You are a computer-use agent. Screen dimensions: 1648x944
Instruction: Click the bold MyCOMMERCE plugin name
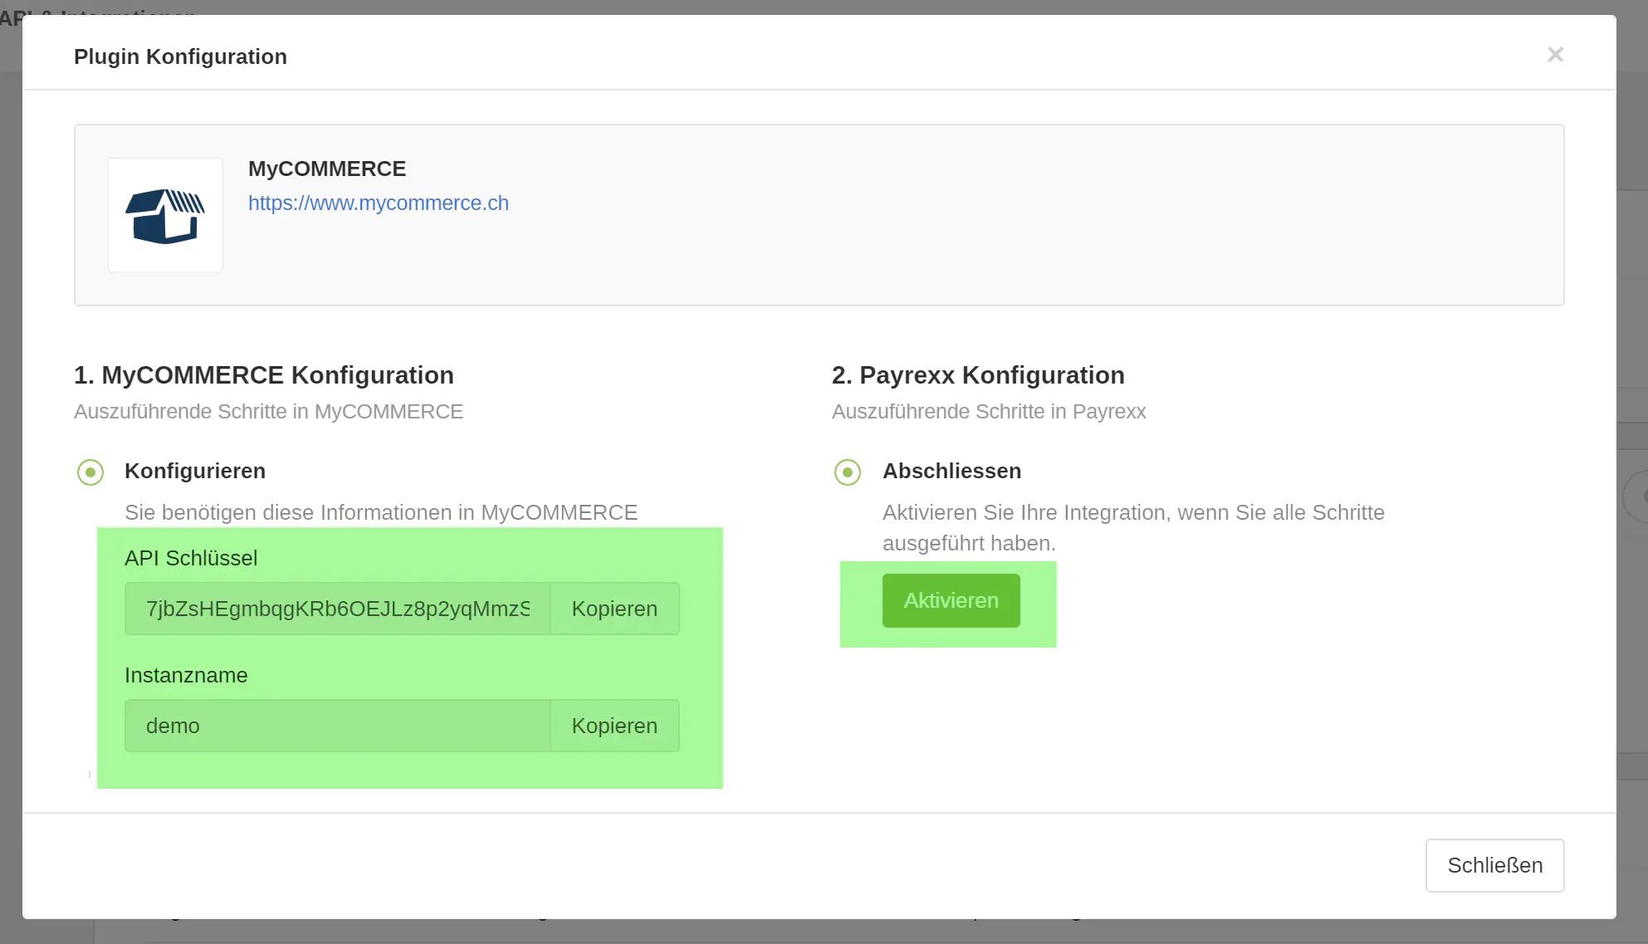(x=327, y=169)
